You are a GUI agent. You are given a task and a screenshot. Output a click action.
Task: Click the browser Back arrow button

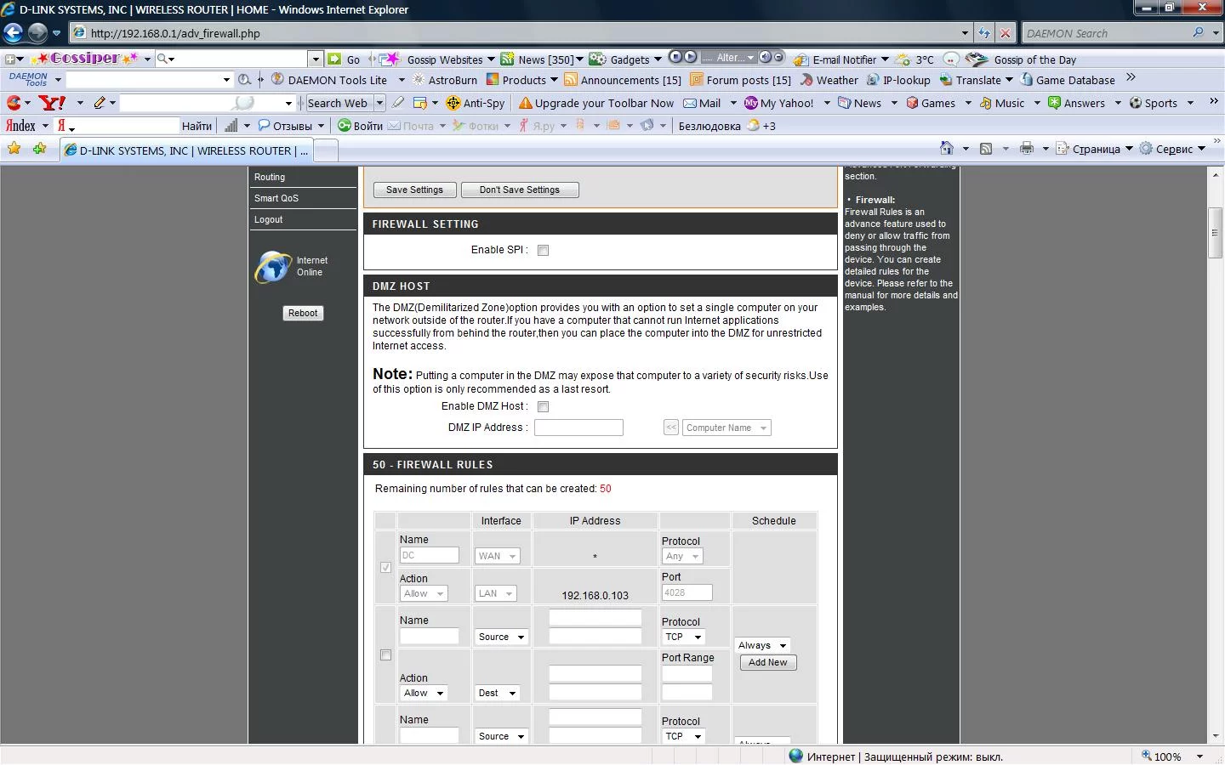14,33
